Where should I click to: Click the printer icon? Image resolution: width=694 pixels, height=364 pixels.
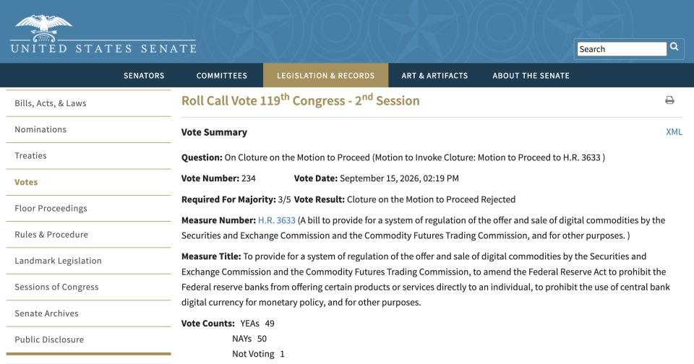tap(669, 100)
